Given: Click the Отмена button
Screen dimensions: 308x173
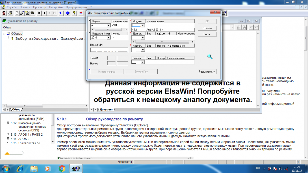Looking at the screenshot, I should pyautogui.click(x=207, y=28).
